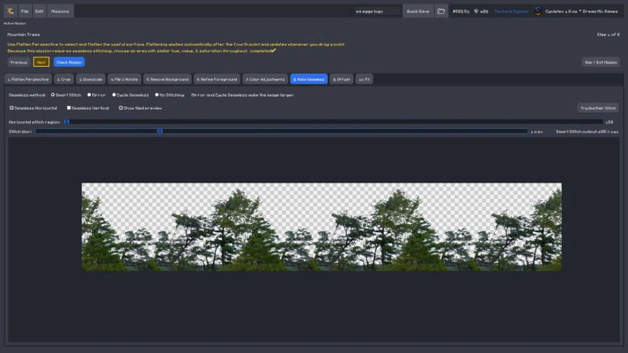The width and height of the screenshot is (628, 353).
Task: Select the Make Seamless tab
Action: [309, 80]
